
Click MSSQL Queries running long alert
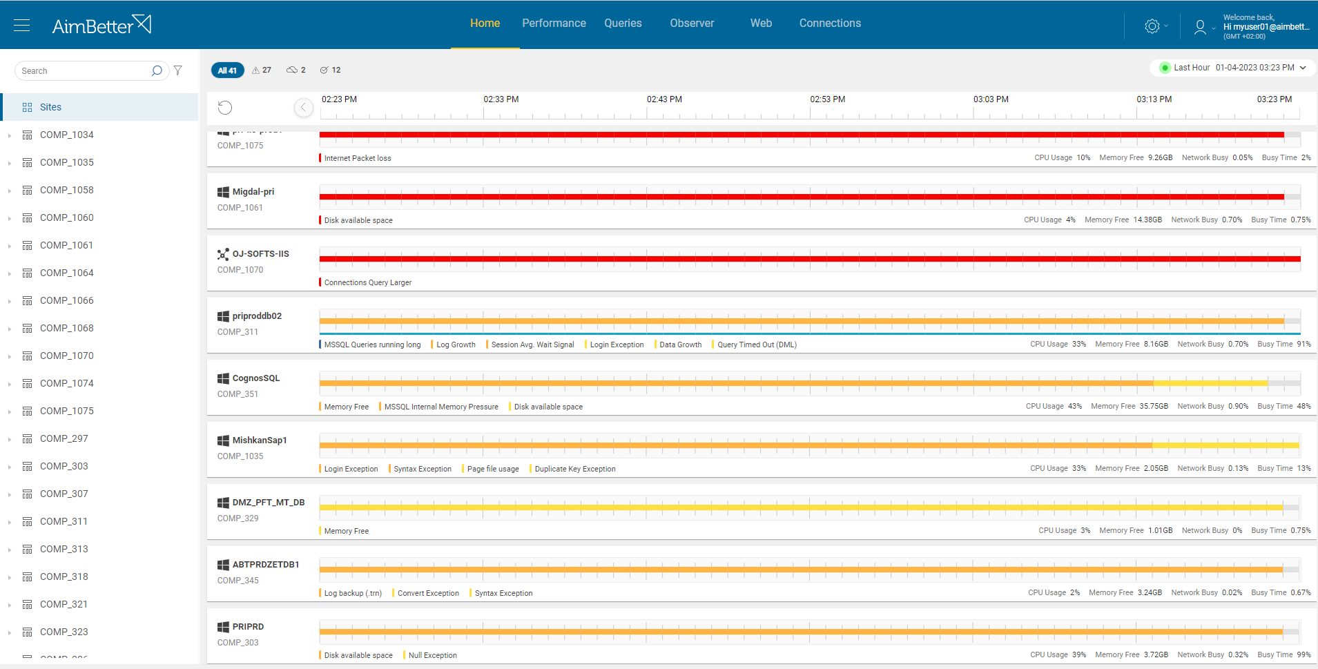[372, 345]
